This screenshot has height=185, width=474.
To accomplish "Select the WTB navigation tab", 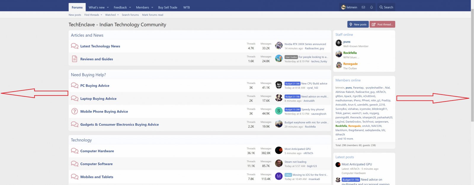I will 187,7.
